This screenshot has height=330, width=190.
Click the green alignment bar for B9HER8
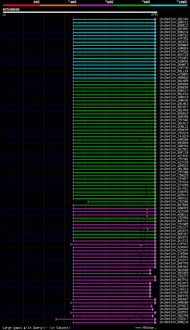click(114, 88)
